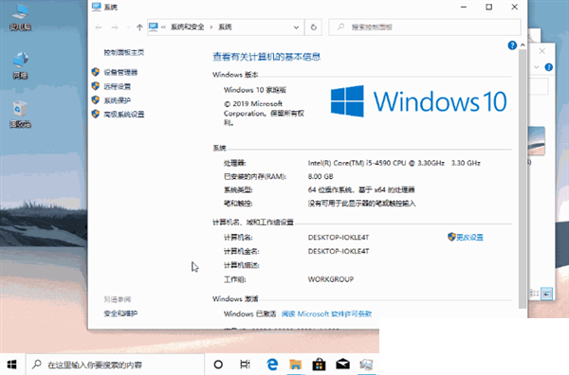Click the computer icon in address bar
The width and height of the screenshot is (569, 375).
[153, 27]
